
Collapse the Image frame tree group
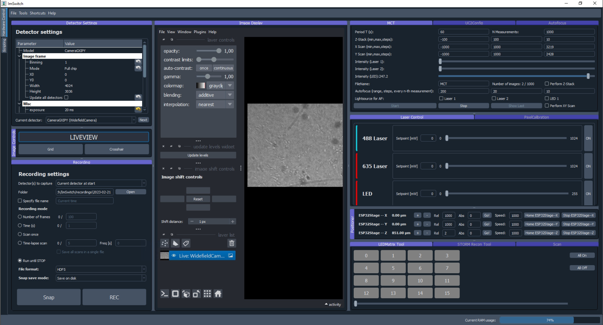19,56
